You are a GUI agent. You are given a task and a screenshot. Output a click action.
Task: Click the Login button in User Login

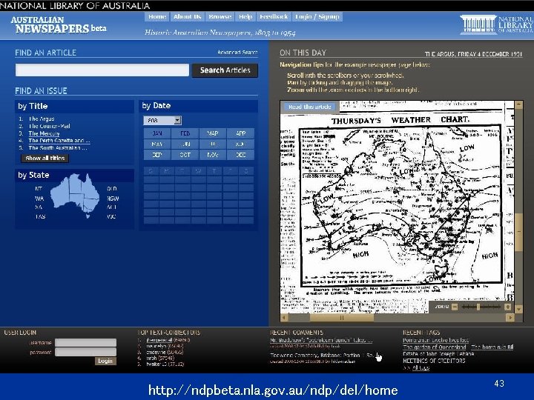(x=105, y=361)
